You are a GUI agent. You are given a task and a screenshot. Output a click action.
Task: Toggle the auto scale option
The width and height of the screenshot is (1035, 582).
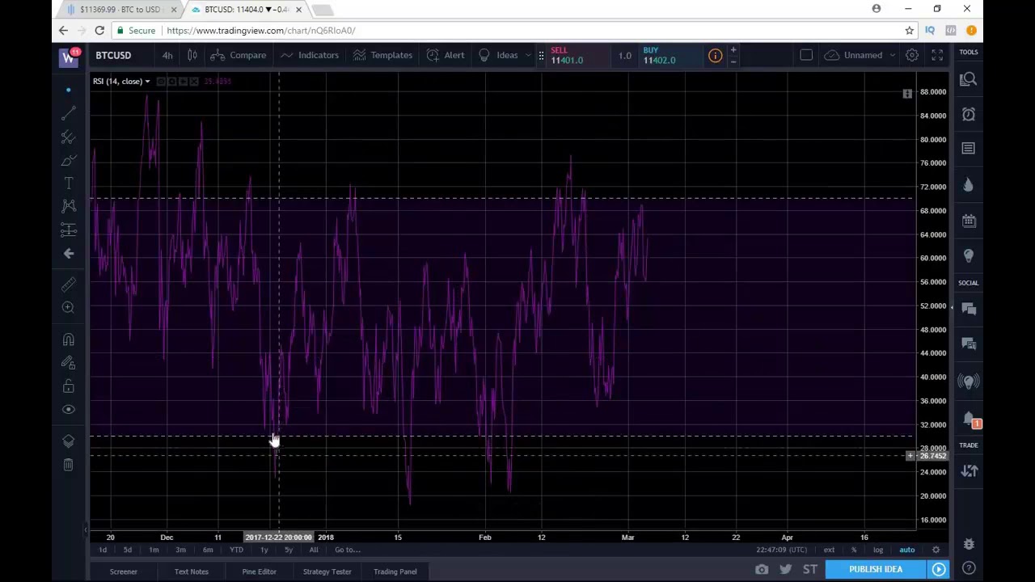click(907, 550)
